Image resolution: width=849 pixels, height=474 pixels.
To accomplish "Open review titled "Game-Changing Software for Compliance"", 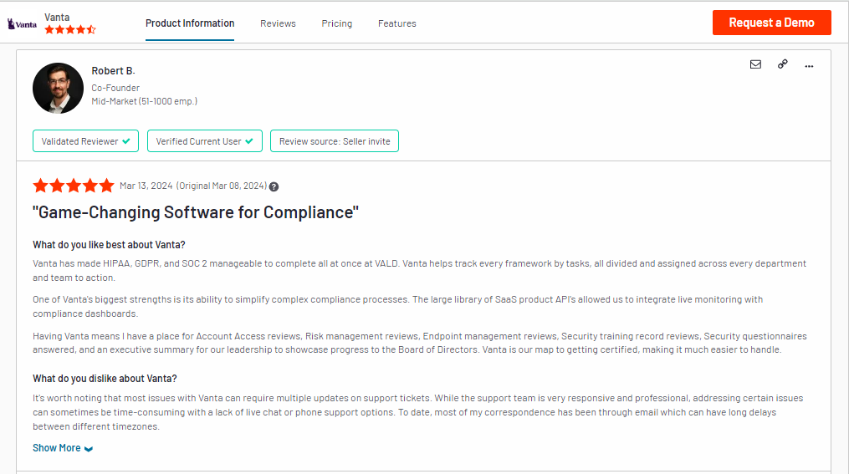I will 196,212.
